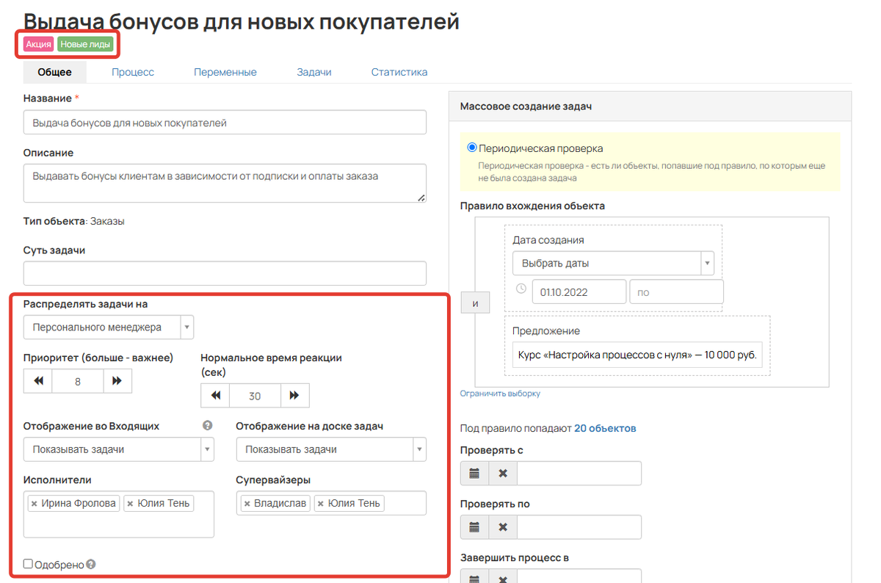
Task: Expand Отображение на доске задач dropdown
Action: (331, 449)
